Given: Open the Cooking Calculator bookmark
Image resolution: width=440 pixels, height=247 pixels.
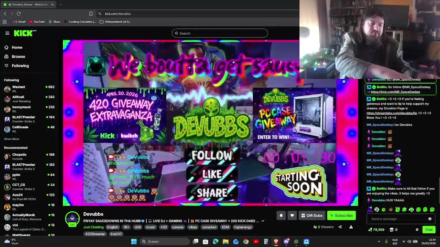Looking at the screenshot, I should 80,22.
